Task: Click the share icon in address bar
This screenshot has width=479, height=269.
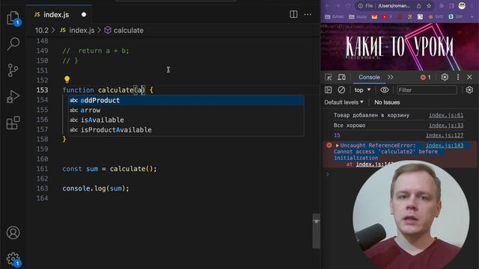Action: tap(419, 6)
